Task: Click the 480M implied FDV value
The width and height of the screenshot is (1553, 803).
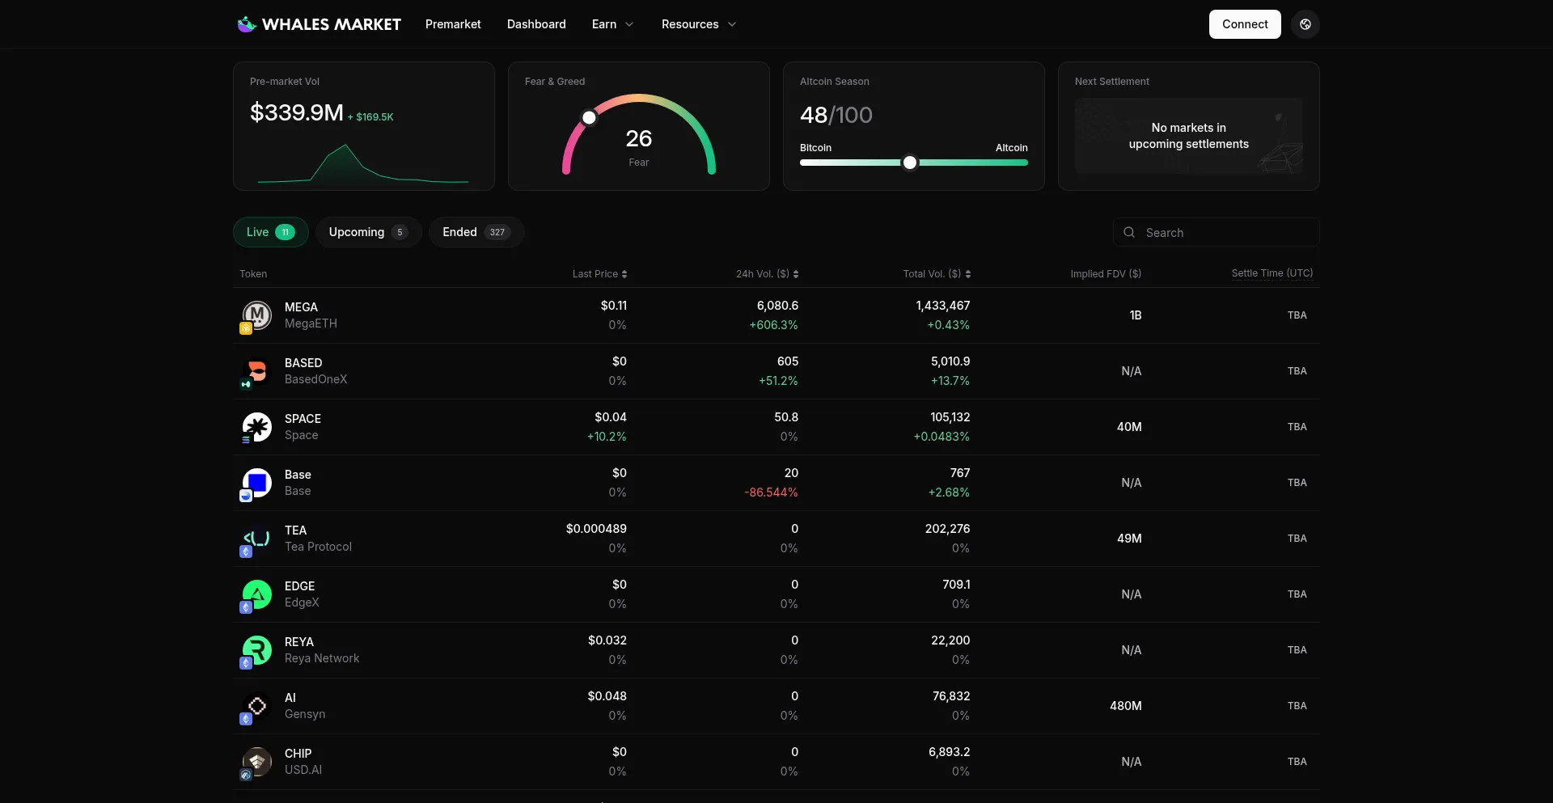Action: coord(1126,706)
